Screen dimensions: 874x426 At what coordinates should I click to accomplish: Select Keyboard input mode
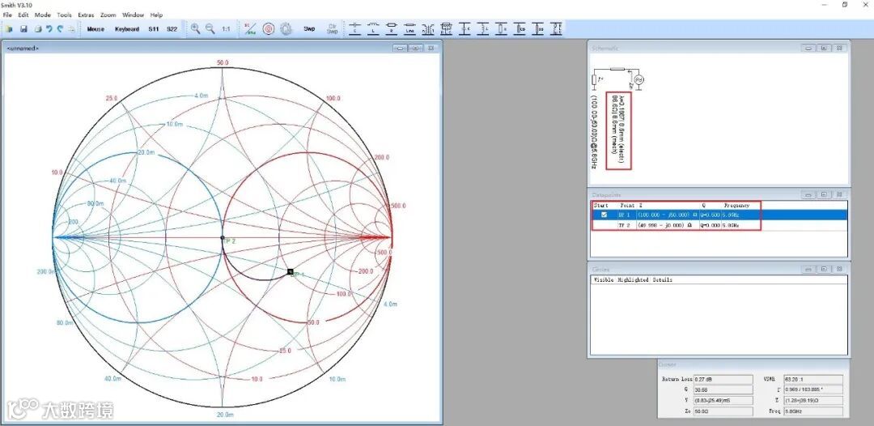[x=127, y=29]
